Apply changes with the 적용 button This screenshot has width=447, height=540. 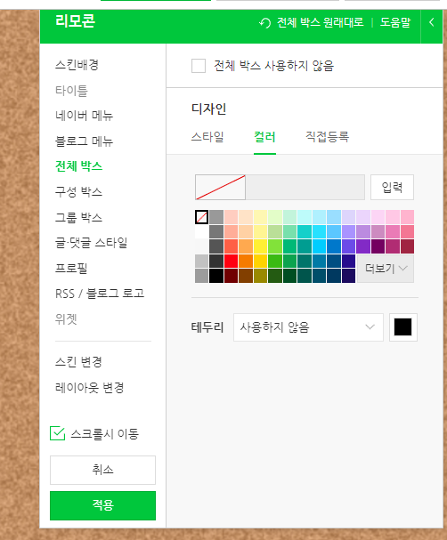click(102, 505)
